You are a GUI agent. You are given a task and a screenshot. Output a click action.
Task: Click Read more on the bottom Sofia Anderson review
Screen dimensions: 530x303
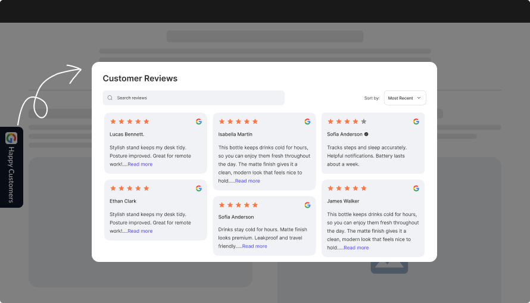[x=254, y=246]
